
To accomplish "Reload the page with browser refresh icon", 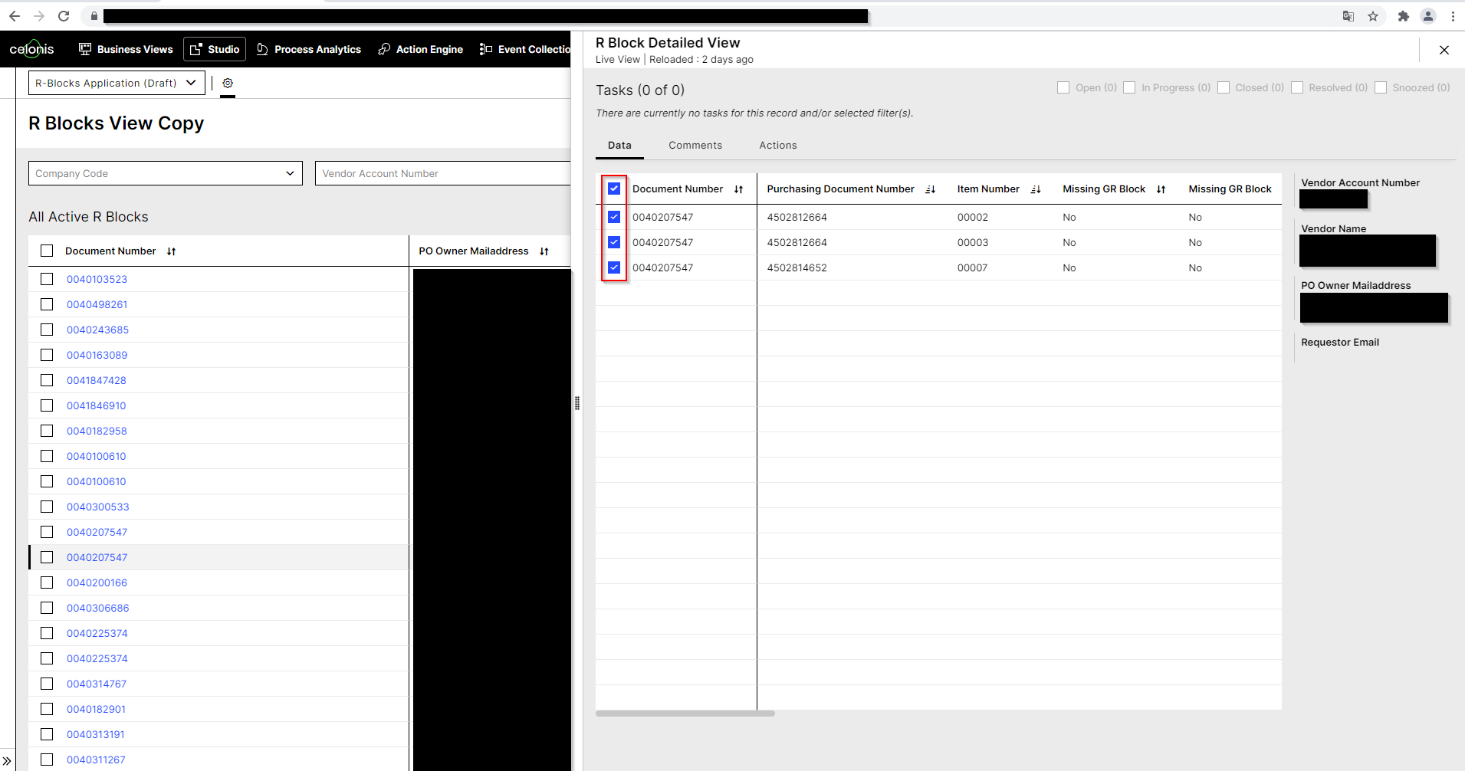I will coord(64,16).
